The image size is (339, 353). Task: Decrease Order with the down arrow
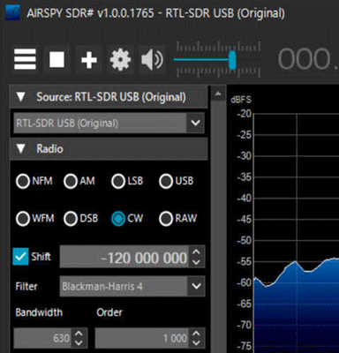(x=196, y=342)
